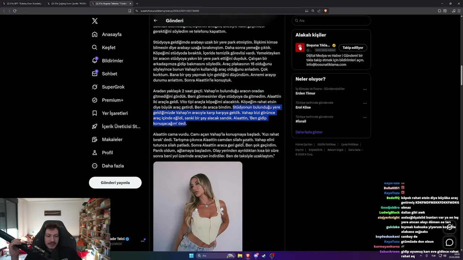Viewport: 463px width, 260px height.
Task: Click Daha fazla göster link
Action: click(x=309, y=132)
